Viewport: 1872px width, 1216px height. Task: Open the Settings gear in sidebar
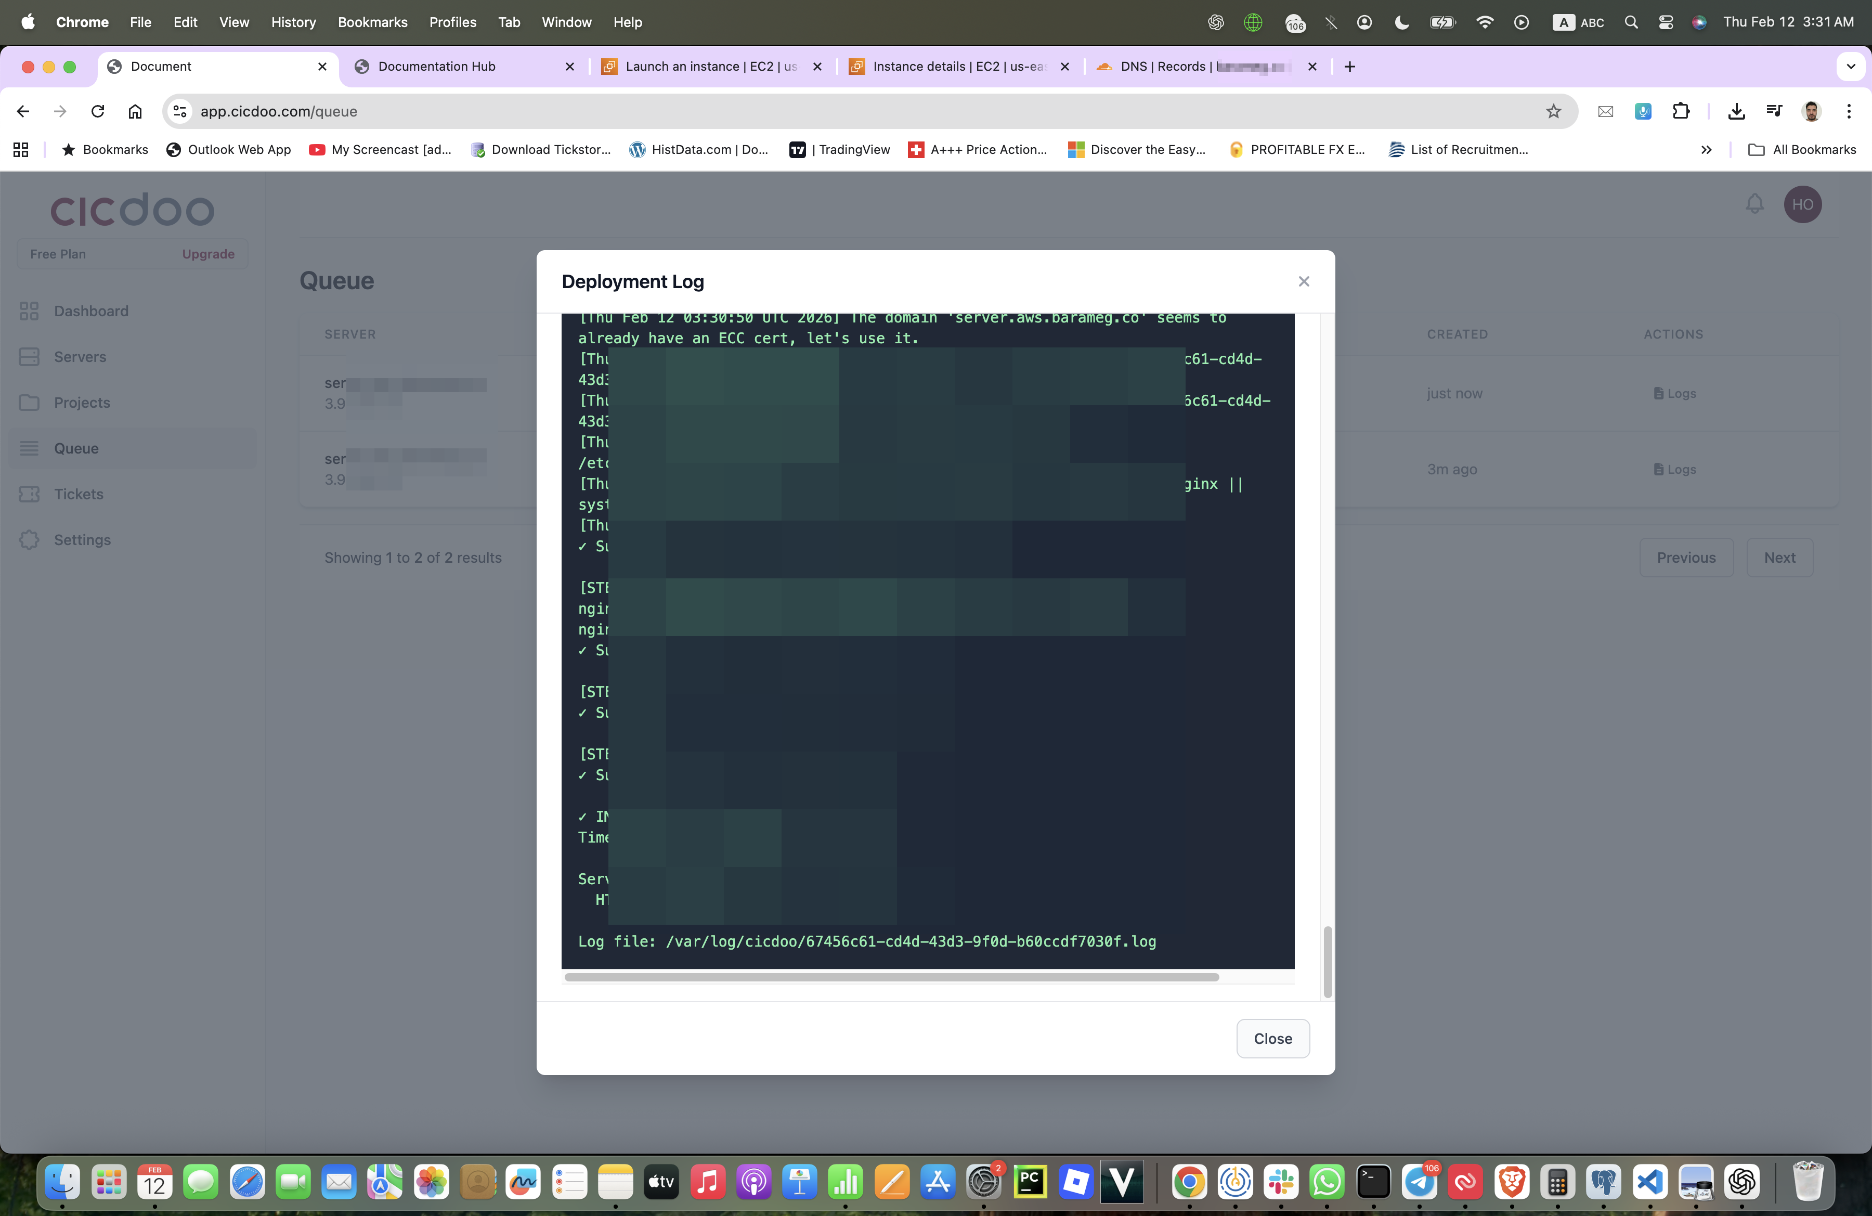[29, 539]
